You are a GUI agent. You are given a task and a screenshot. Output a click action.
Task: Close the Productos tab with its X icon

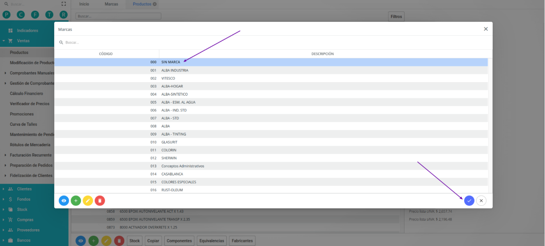(154, 4)
